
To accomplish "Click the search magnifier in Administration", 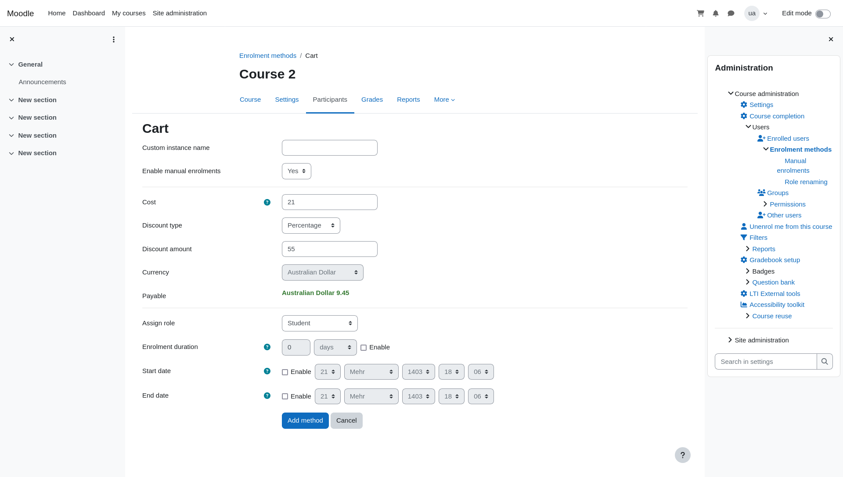I will (825, 362).
